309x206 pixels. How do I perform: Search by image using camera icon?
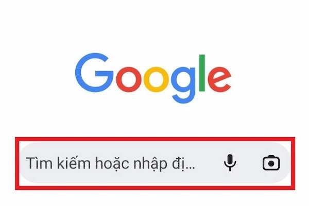pos(271,163)
